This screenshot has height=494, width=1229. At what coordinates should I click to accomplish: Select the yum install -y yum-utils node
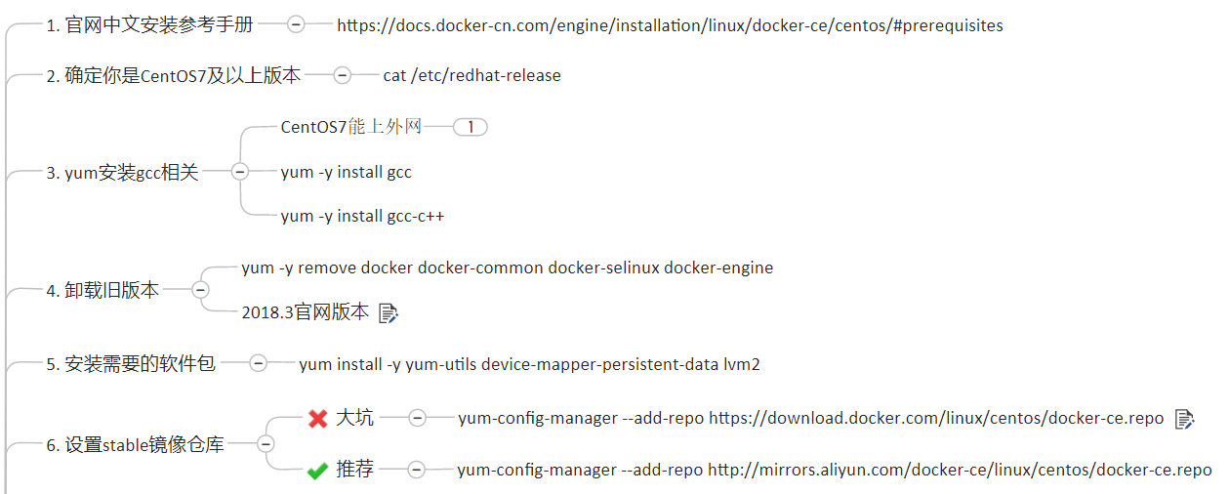529,364
